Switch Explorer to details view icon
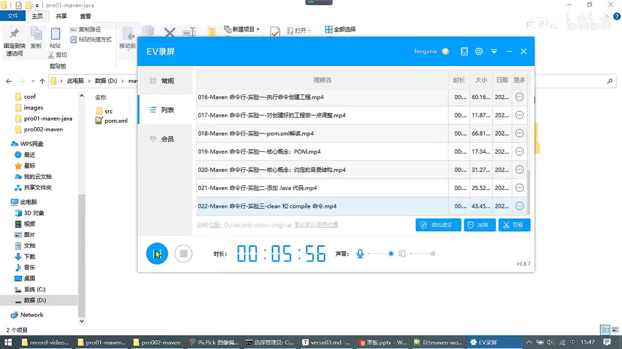The width and height of the screenshot is (622, 349). pos(605,330)
